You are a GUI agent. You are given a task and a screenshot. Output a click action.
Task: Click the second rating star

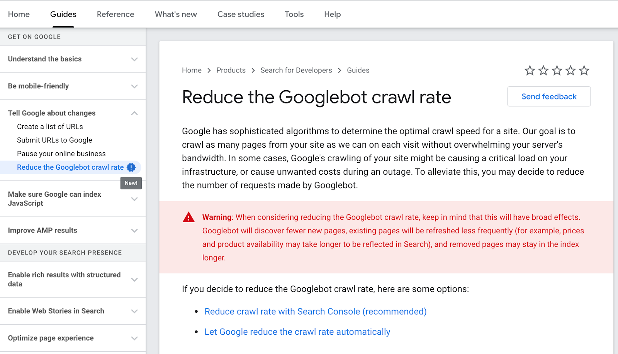543,71
